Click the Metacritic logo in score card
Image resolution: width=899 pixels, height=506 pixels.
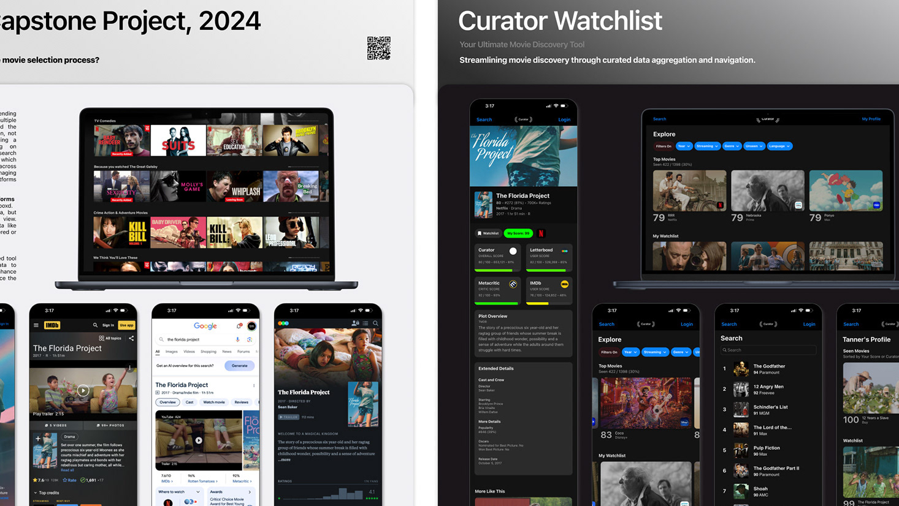(x=513, y=284)
